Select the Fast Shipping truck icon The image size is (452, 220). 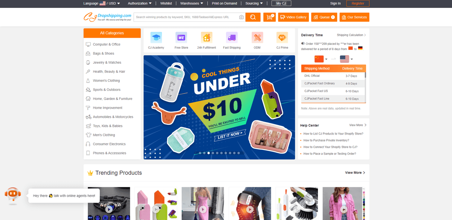click(232, 38)
